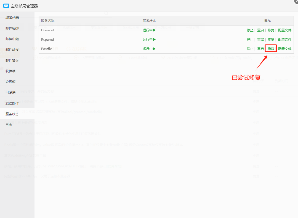
Task: Click the 操作 column header
Action: pos(267,21)
